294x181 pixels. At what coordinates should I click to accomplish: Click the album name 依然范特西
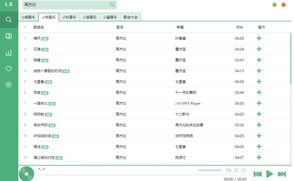click(184, 136)
